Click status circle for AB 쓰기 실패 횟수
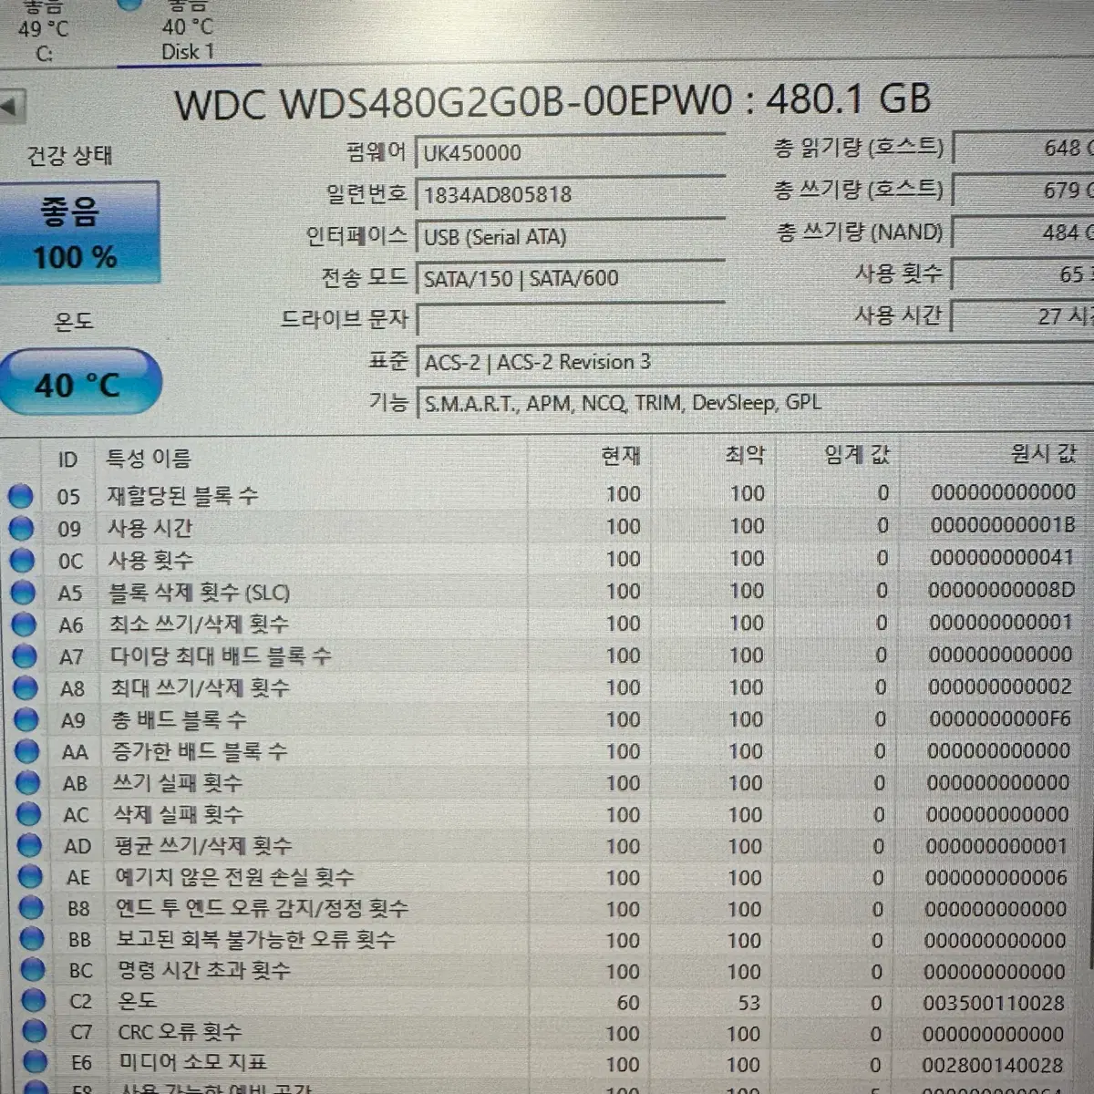 point(28,783)
